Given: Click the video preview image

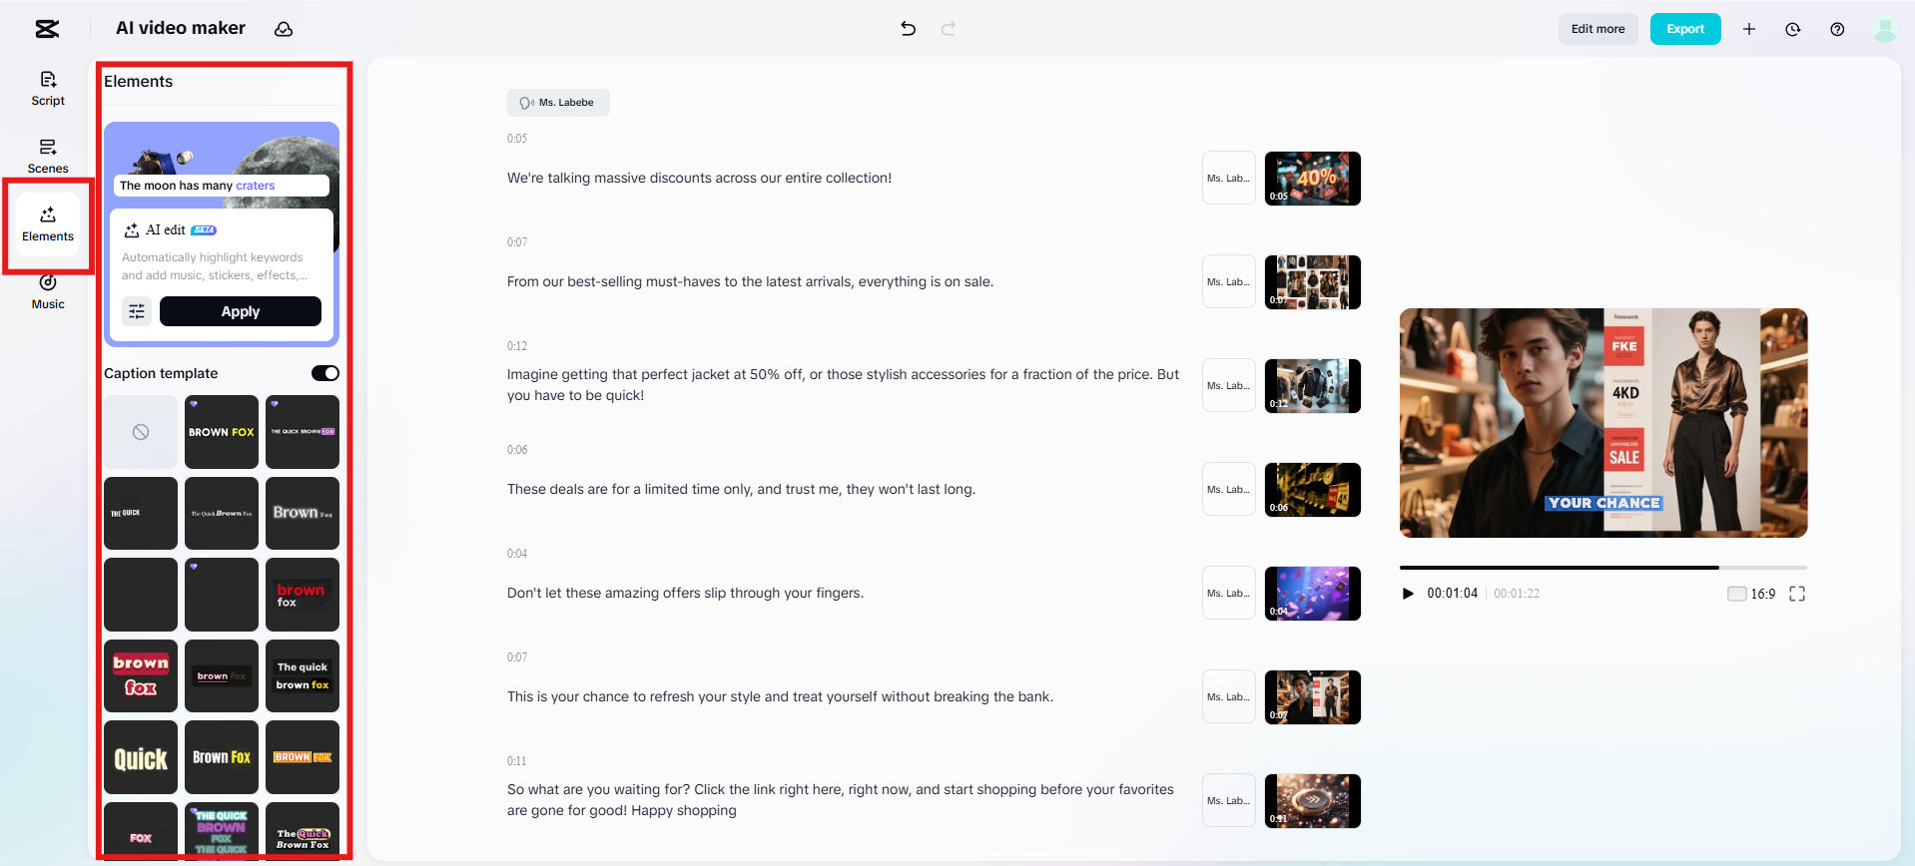Looking at the screenshot, I should coord(1603,423).
